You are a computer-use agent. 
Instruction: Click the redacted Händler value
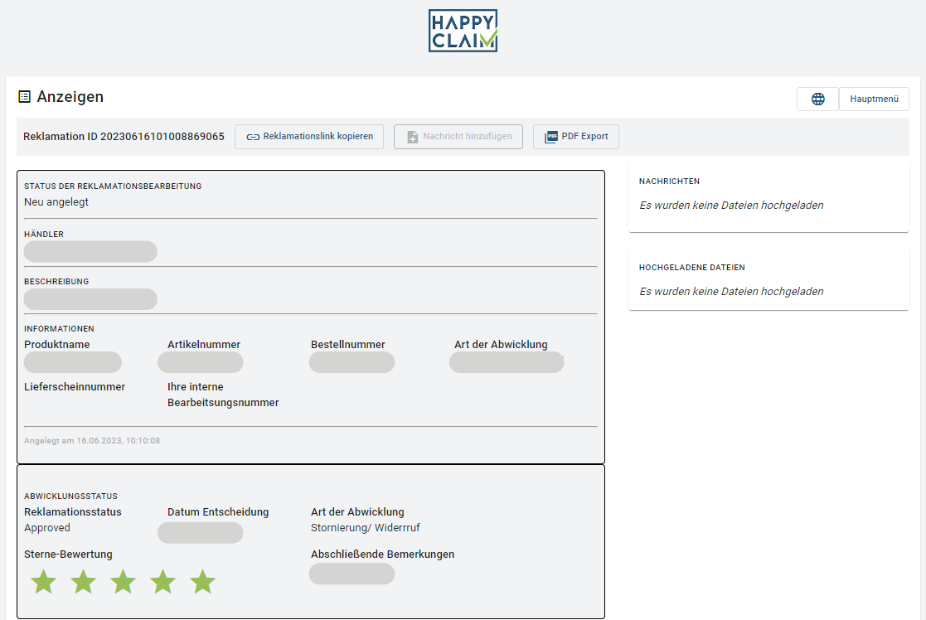pyautogui.click(x=90, y=251)
